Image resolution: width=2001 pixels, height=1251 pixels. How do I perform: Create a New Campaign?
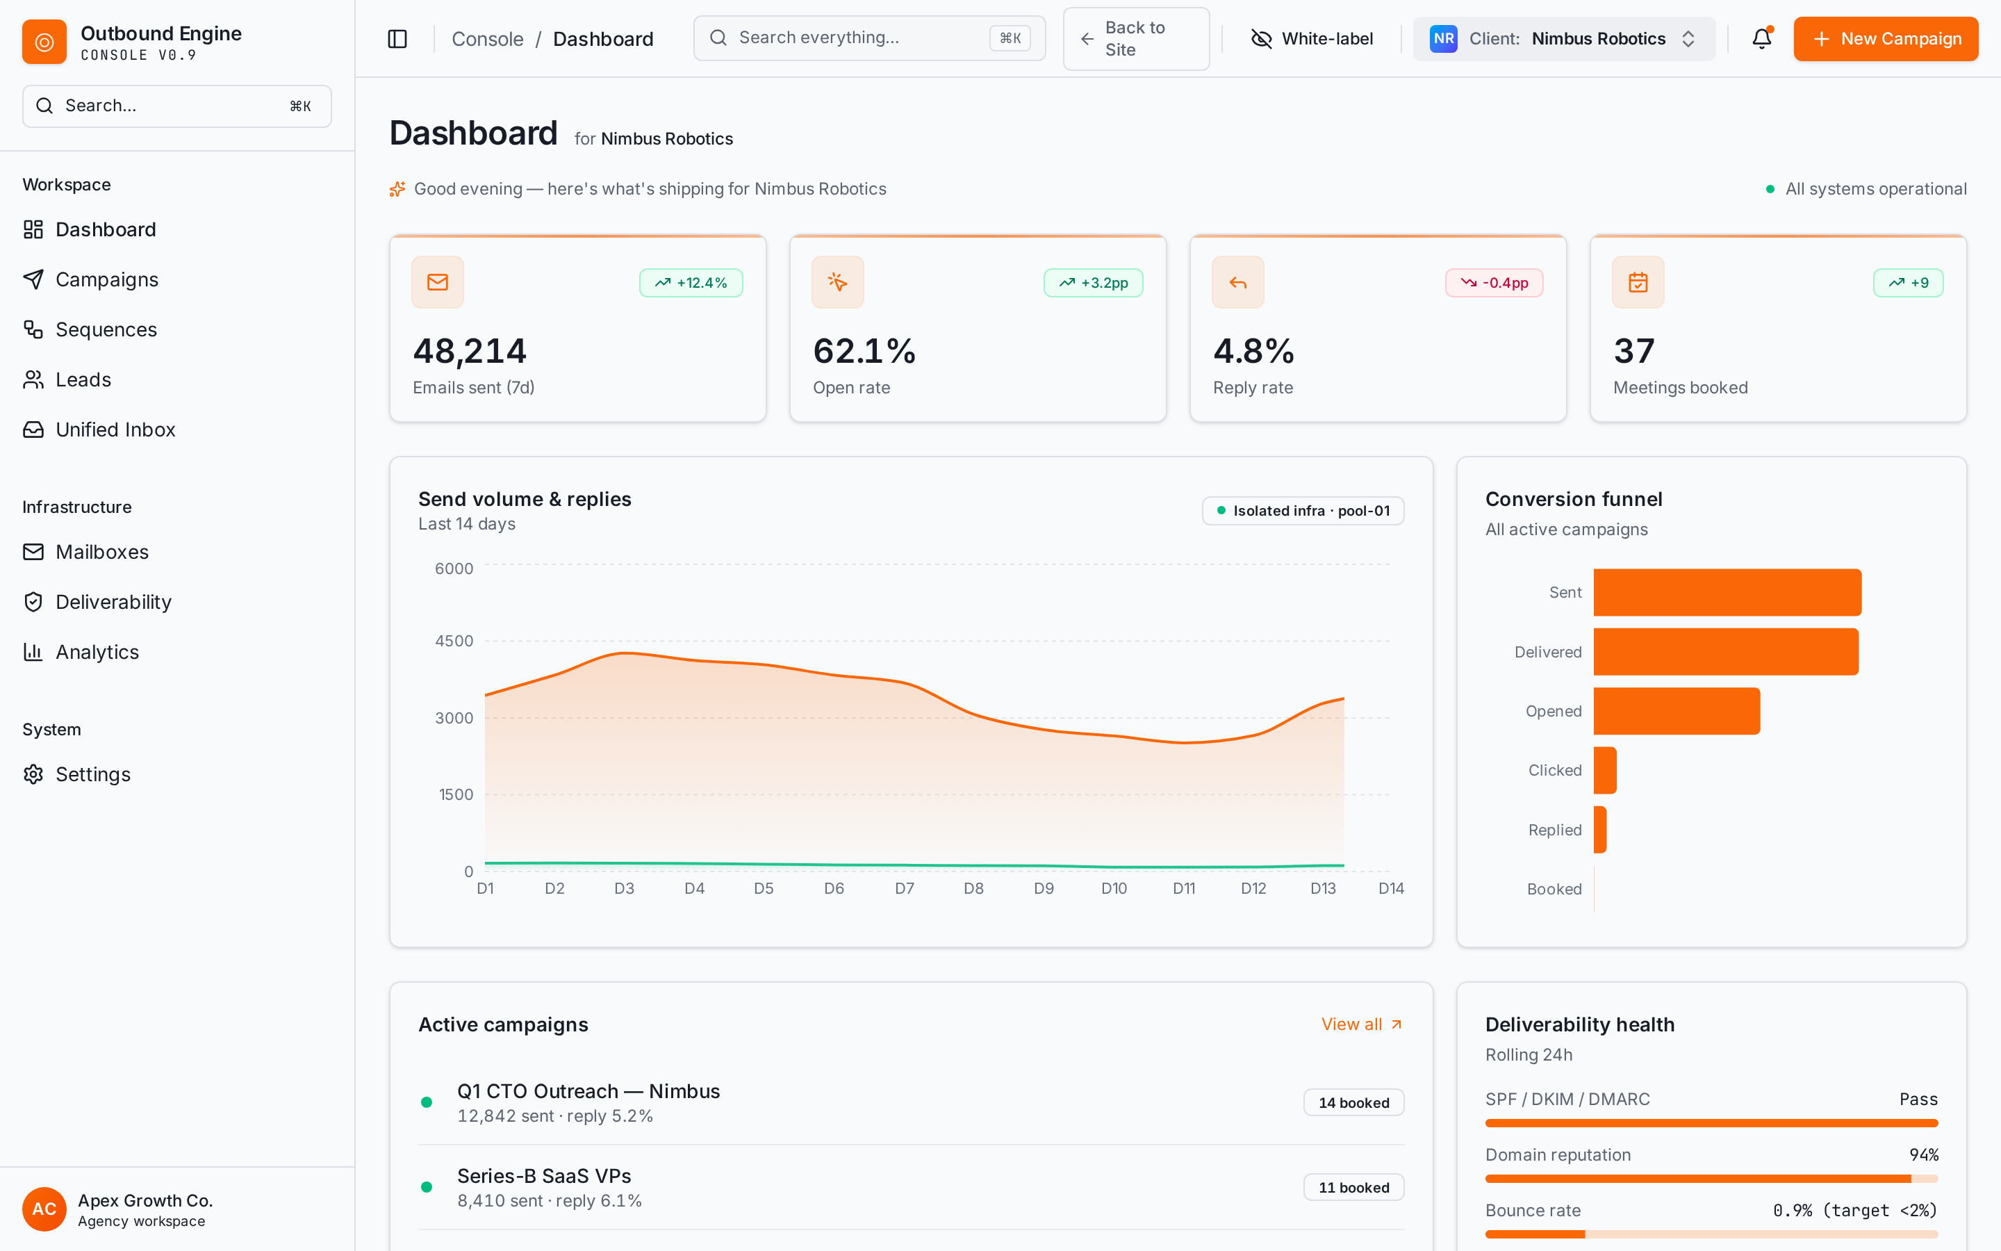[1886, 39]
